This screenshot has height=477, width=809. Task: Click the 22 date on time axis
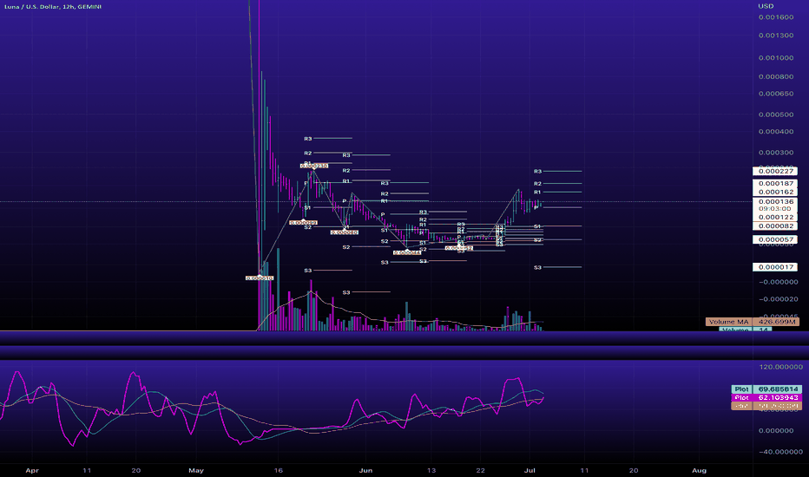(480, 470)
